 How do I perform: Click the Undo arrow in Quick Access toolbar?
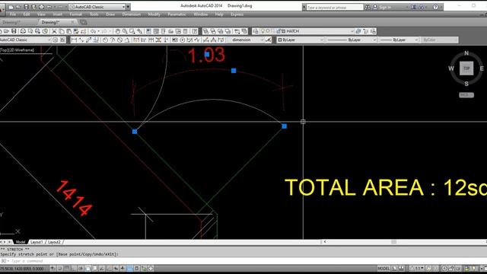click(x=49, y=7)
